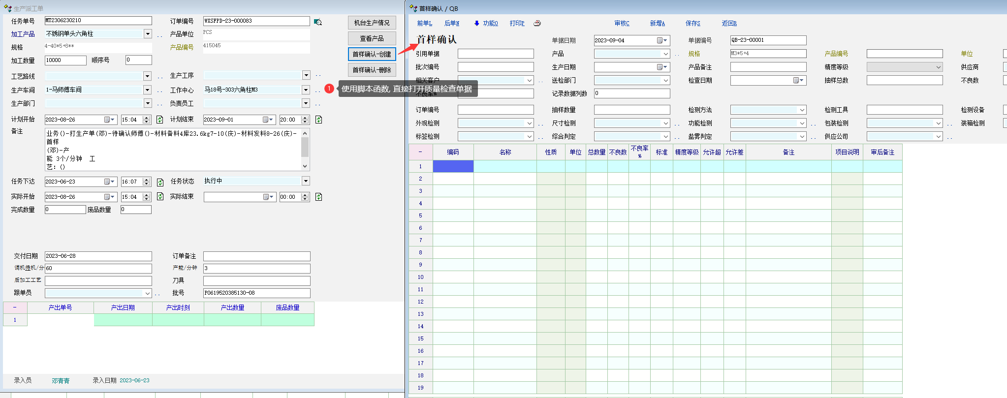1007x398 pixels.
Task: Click the refresh icon beside 计划结束 time
Action: pos(318,120)
